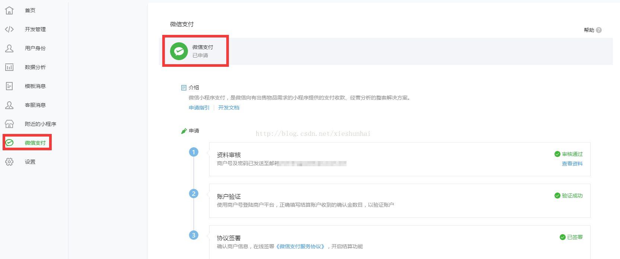Click the code brackets icon for 开发管理
Viewport: 620px width, 259px height.
click(x=9, y=29)
